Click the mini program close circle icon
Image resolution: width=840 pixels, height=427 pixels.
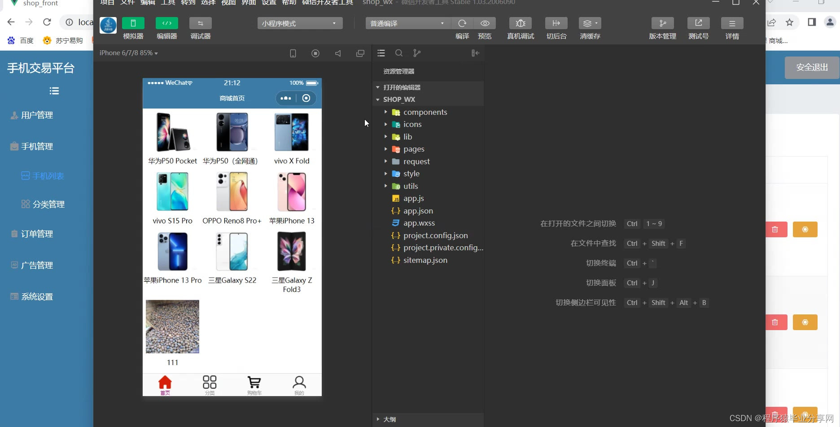[306, 98]
